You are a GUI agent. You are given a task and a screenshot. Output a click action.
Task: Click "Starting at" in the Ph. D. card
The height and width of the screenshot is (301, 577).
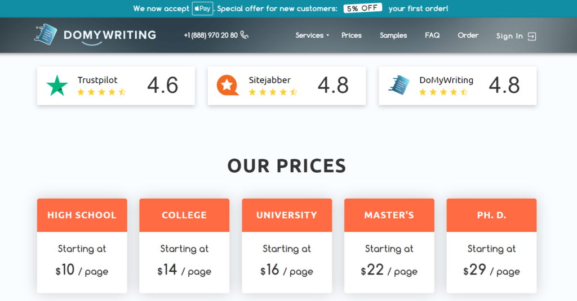click(491, 249)
